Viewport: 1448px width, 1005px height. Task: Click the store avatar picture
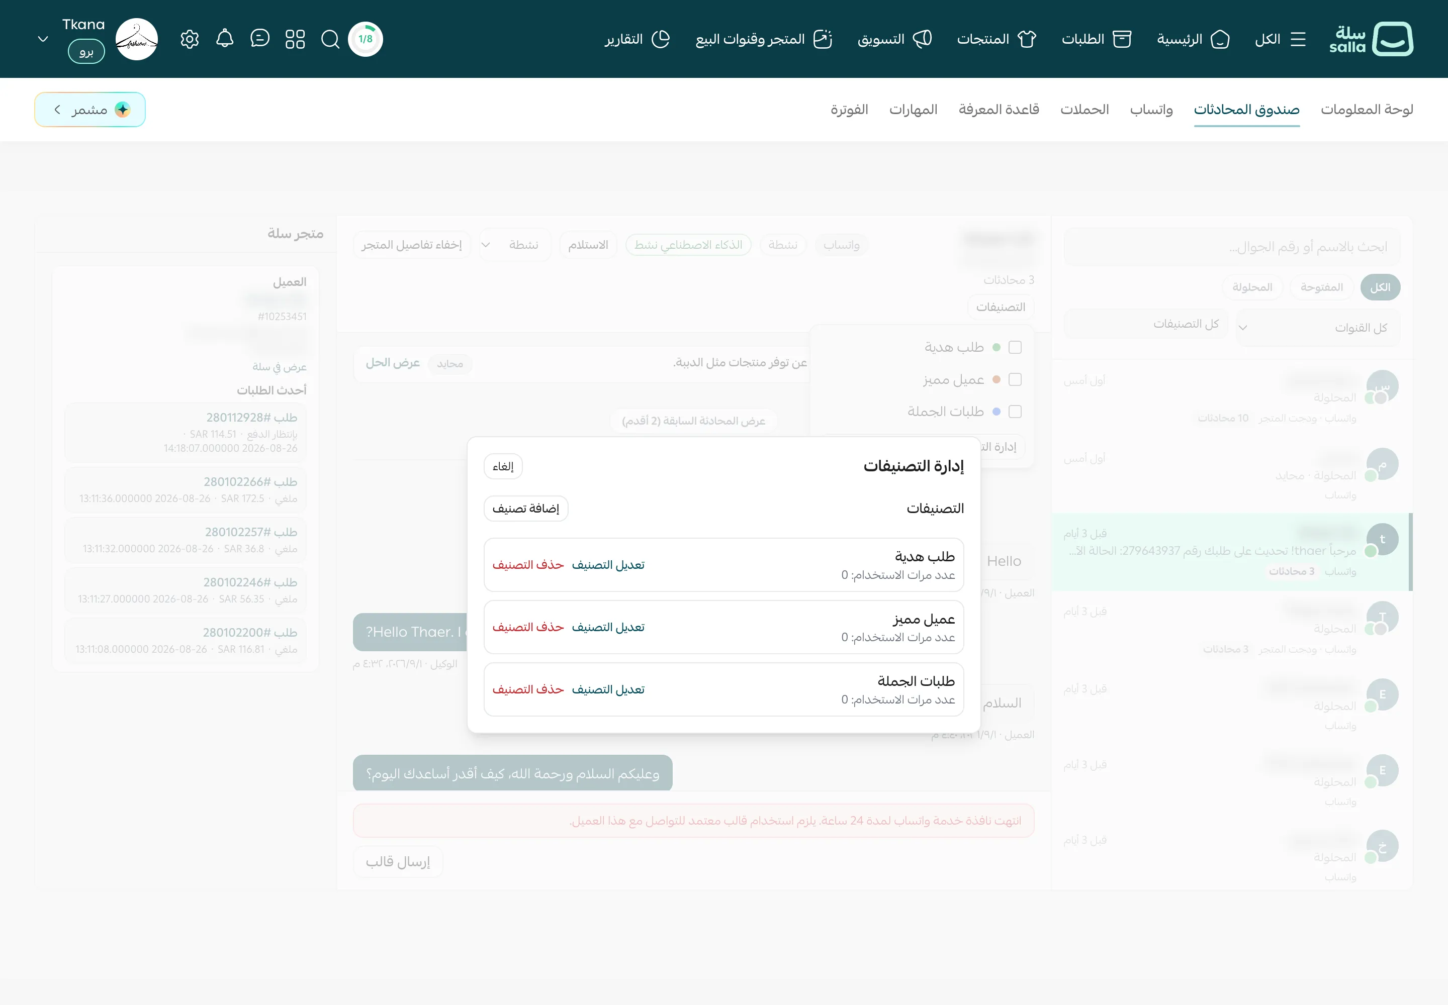click(x=137, y=39)
